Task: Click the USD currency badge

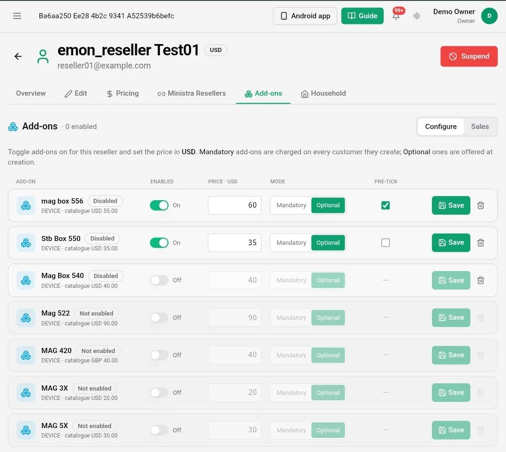Action: (216, 50)
